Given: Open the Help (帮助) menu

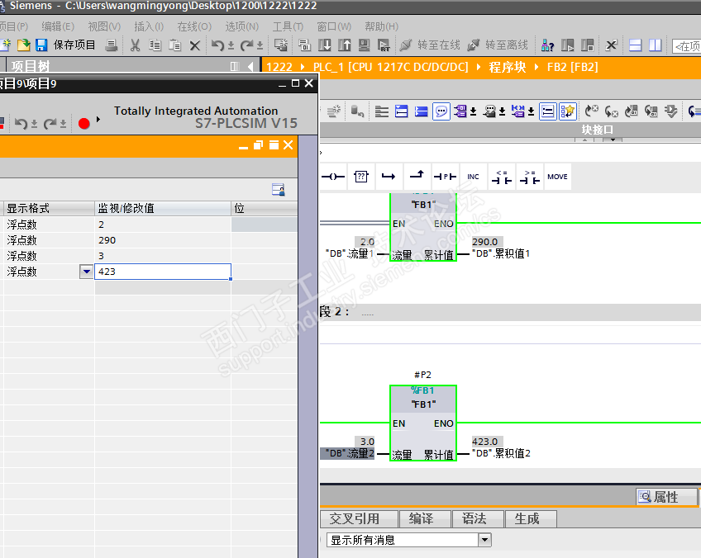Looking at the screenshot, I should 381,26.
